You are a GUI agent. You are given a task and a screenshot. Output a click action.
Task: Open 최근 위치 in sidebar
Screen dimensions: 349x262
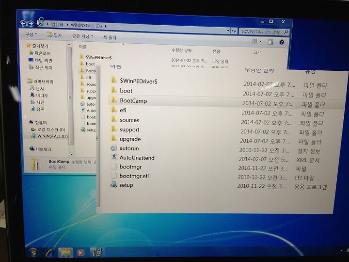[41, 67]
